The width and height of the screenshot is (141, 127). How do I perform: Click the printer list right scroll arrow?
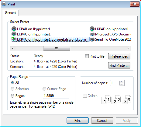(x=128, y=48)
